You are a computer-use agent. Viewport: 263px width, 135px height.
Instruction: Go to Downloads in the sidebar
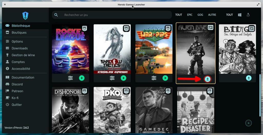point(20,48)
